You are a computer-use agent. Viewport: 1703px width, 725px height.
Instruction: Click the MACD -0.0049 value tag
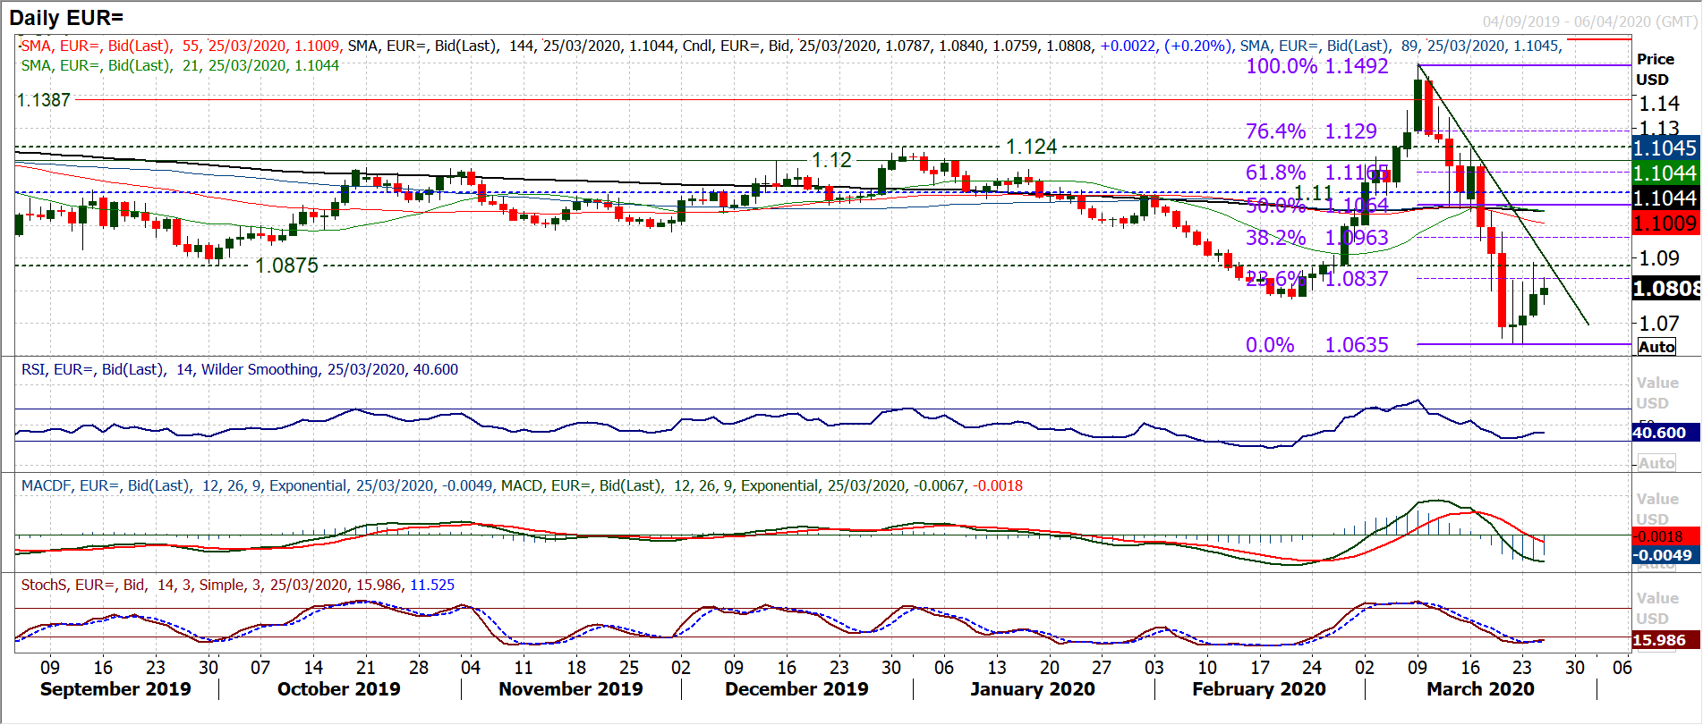[1665, 555]
